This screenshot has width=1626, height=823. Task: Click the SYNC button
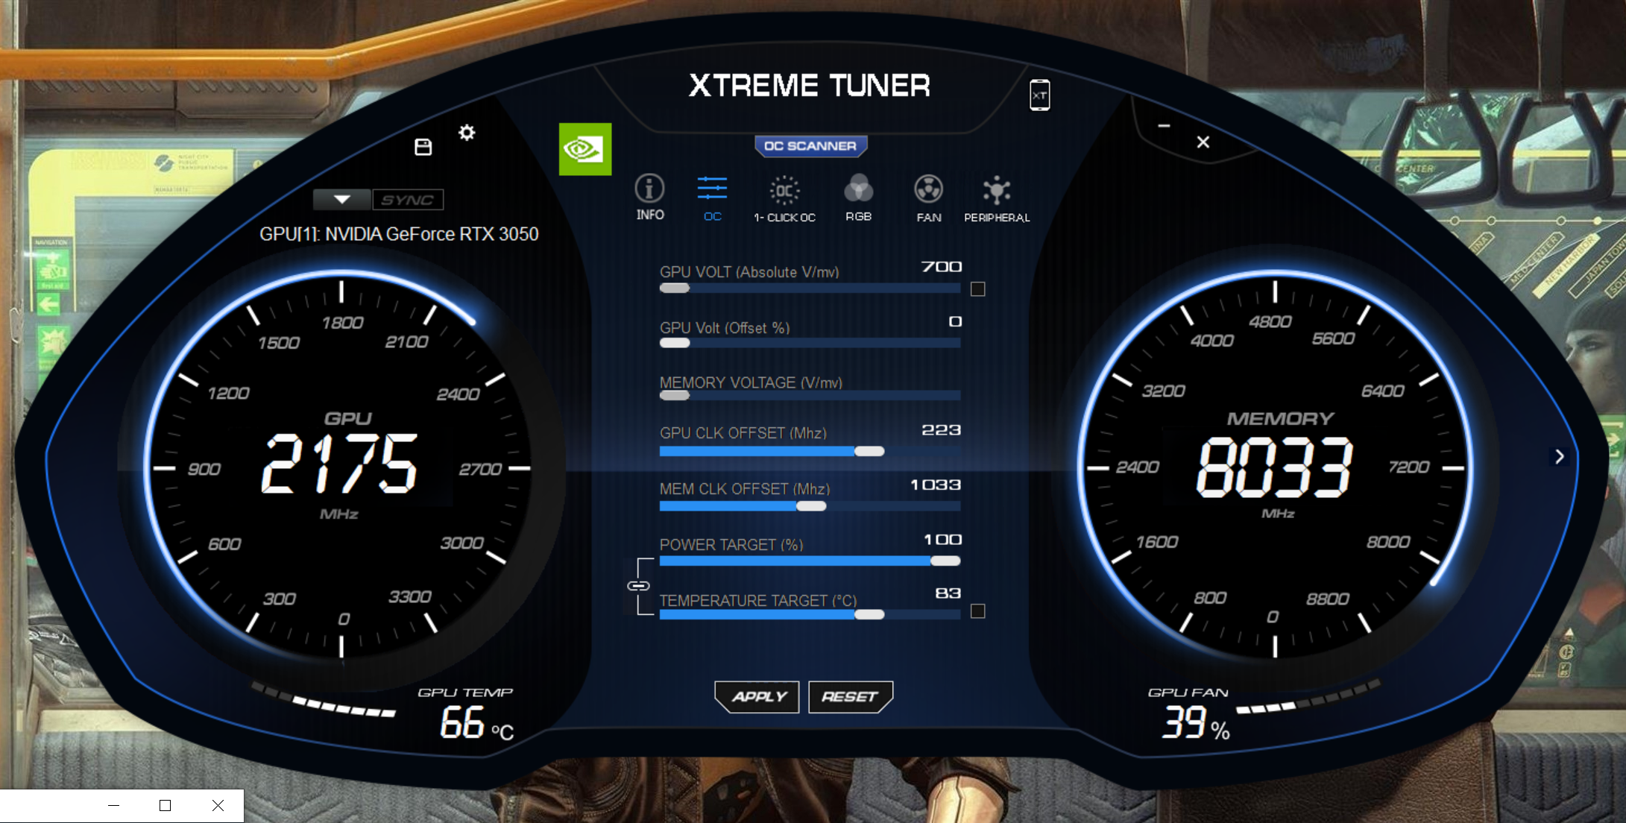point(408,200)
